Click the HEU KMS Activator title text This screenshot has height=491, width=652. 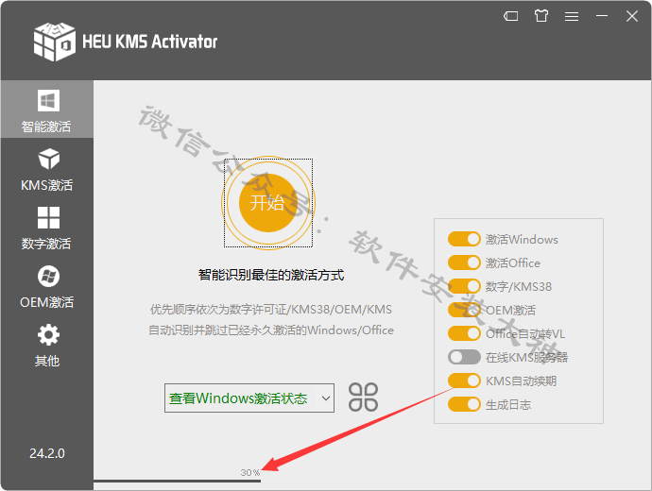149,42
